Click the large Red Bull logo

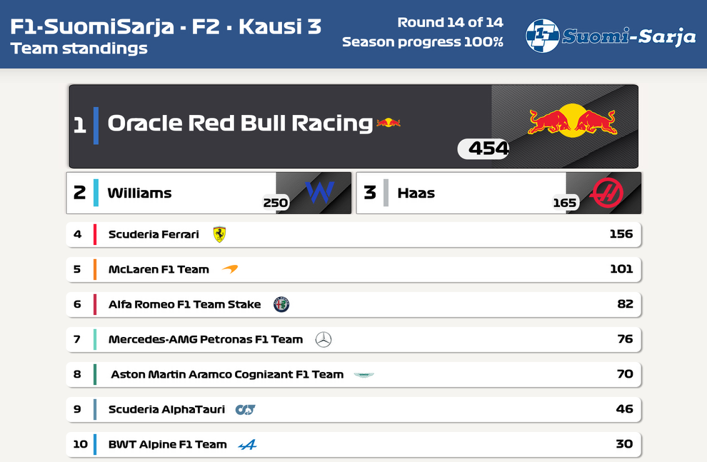572,119
